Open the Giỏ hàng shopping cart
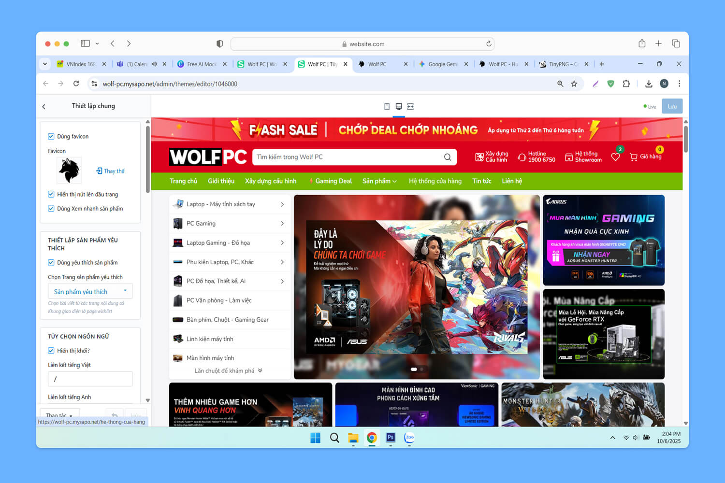725x483 pixels. [x=646, y=156]
